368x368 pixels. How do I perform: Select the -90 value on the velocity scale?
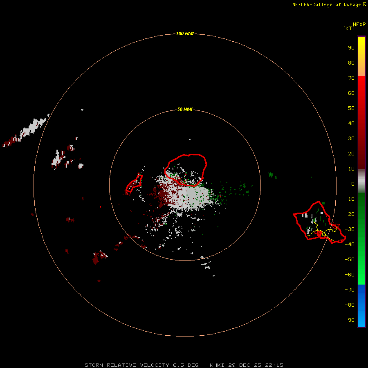(x=350, y=320)
